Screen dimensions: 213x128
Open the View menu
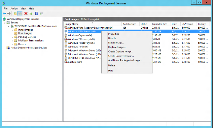point(23,8)
